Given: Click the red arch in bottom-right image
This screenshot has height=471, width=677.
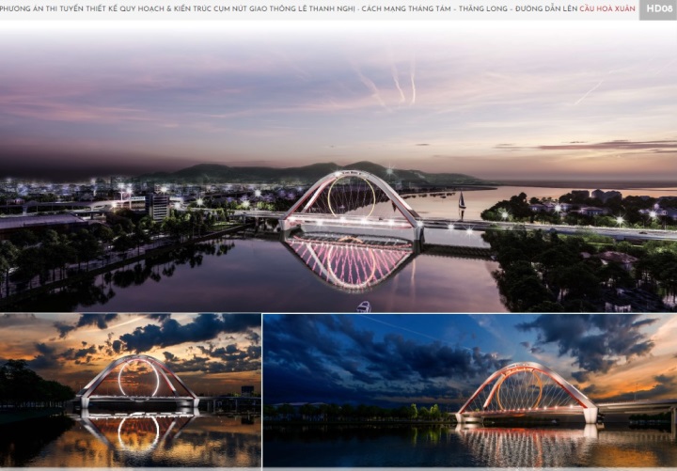Looking at the screenshot, I should (x=527, y=372).
